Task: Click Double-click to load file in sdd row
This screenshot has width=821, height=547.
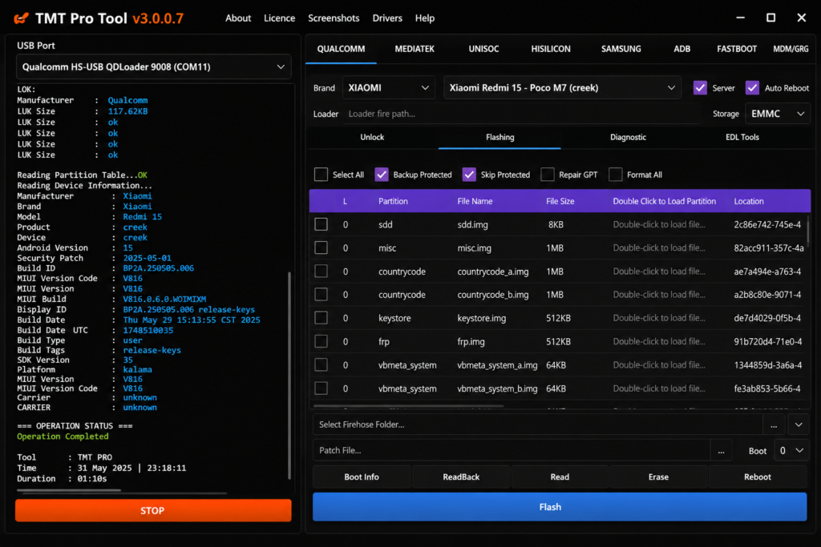Action: click(x=659, y=224)
